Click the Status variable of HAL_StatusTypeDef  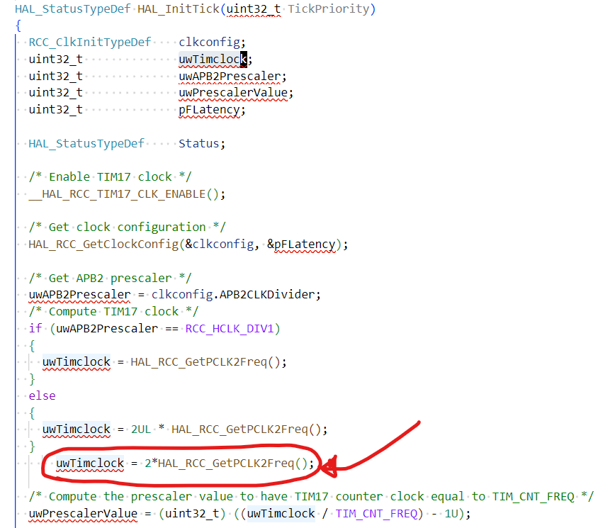click(197, 143)
